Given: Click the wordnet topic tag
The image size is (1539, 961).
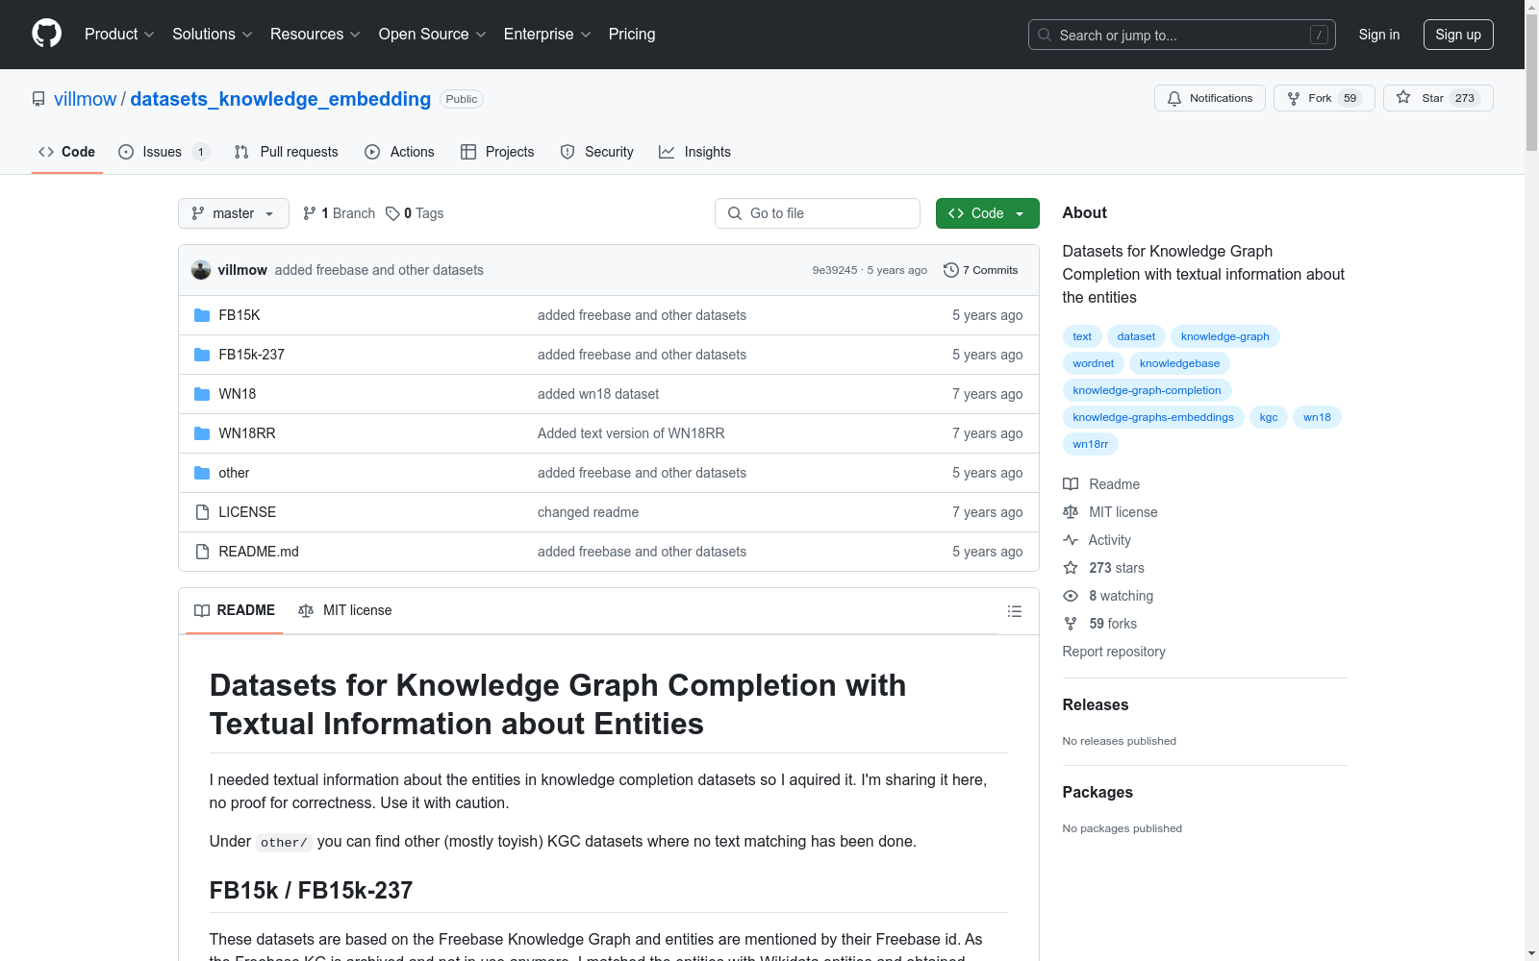Looking at the screenshot, I should point(1093,363).
